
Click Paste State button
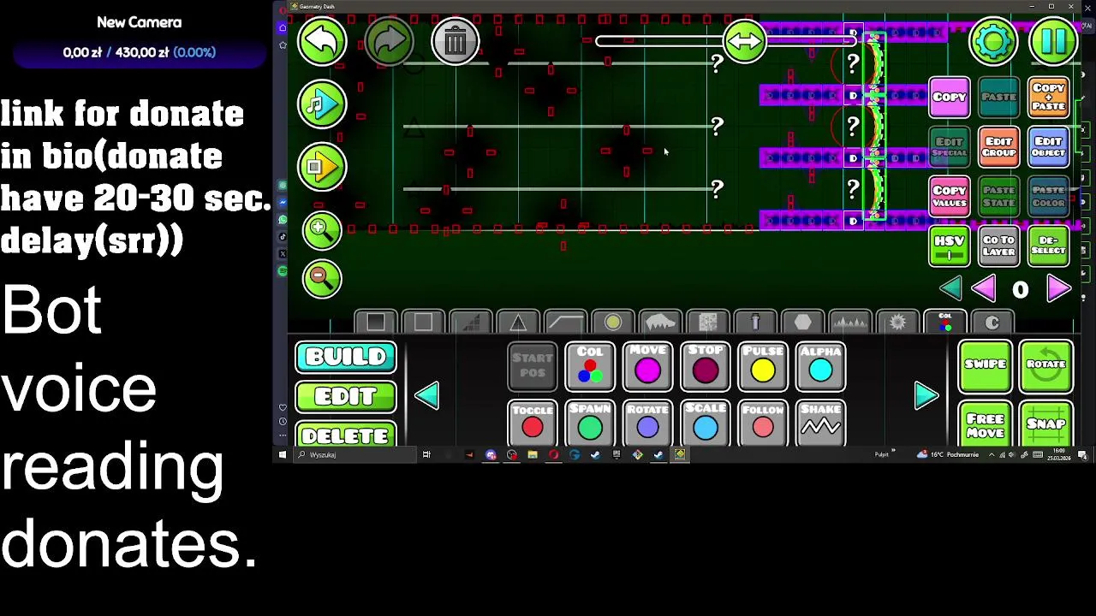(999, 197)
